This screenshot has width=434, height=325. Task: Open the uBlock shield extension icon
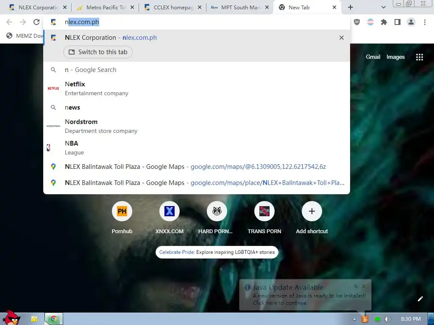[x=357, y=22]
